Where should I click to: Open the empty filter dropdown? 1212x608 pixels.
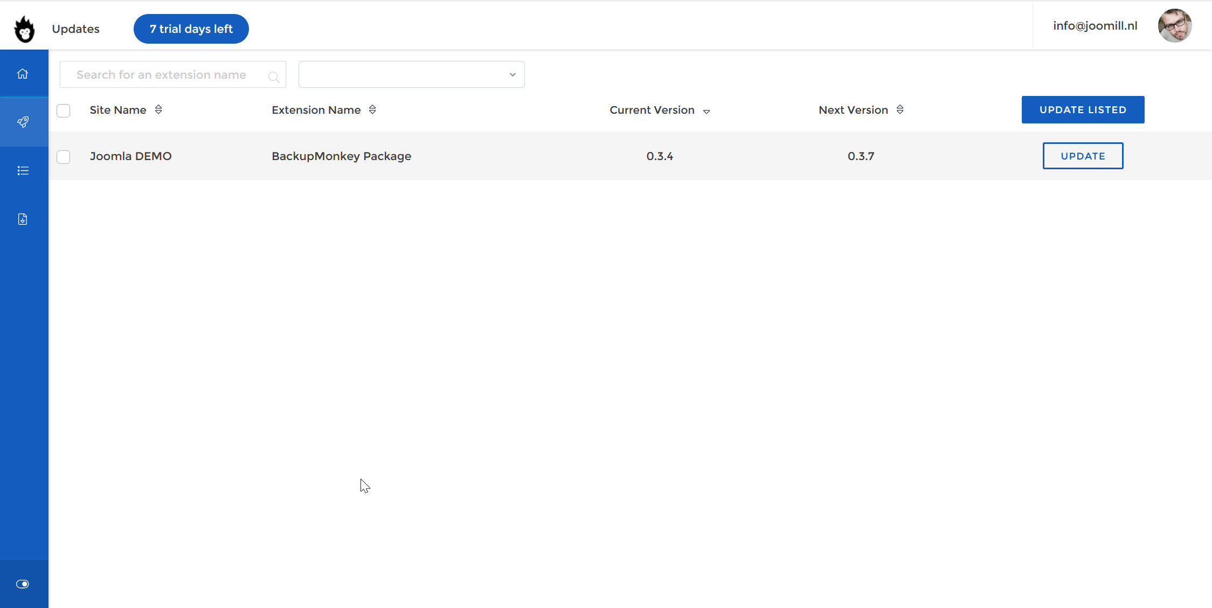tap(411, 74)
